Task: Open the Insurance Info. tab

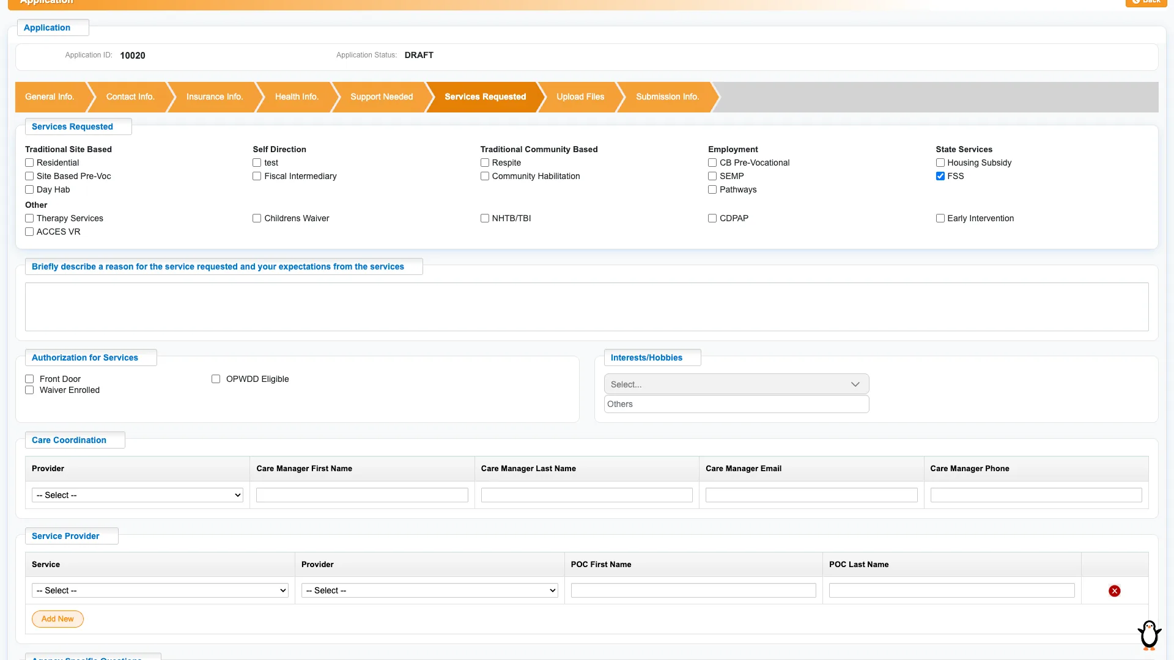Action: click(x=215, y=97)
